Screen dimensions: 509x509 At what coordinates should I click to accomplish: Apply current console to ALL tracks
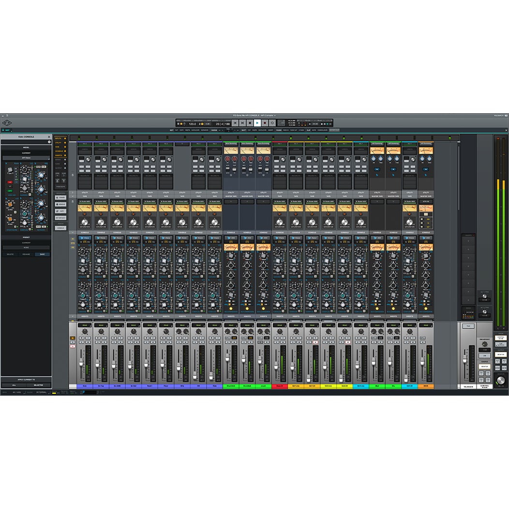click(x=14, y=385)
